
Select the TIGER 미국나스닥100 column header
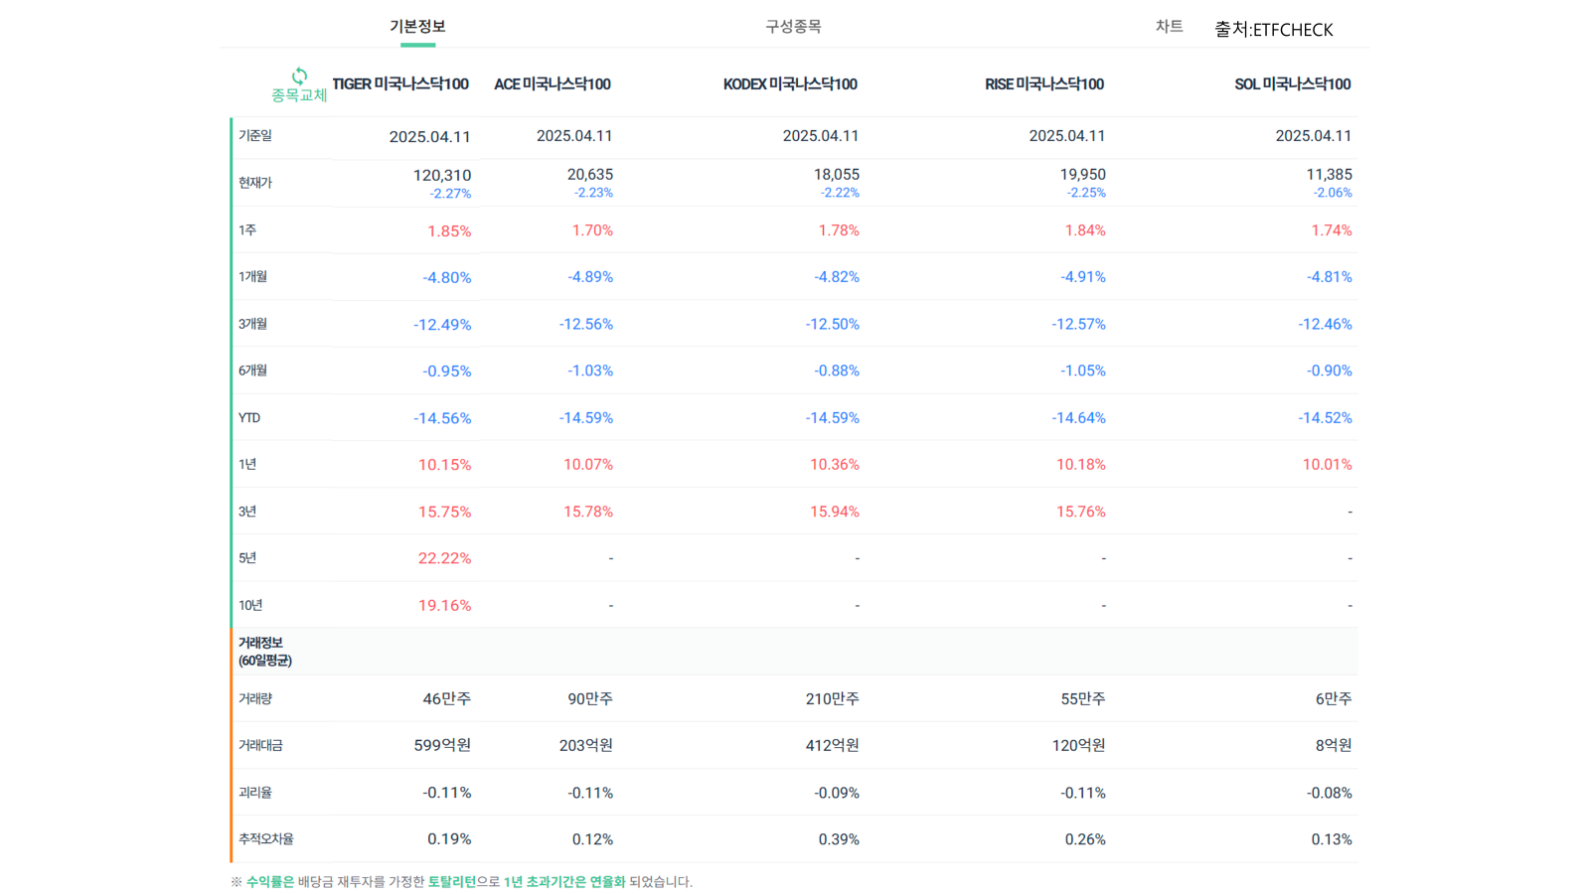pos(400,84)
